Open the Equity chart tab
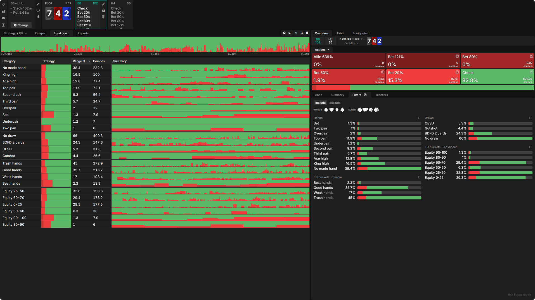Image resolution: width=535 pixels, height=300 pixels. tap(361, 33)
